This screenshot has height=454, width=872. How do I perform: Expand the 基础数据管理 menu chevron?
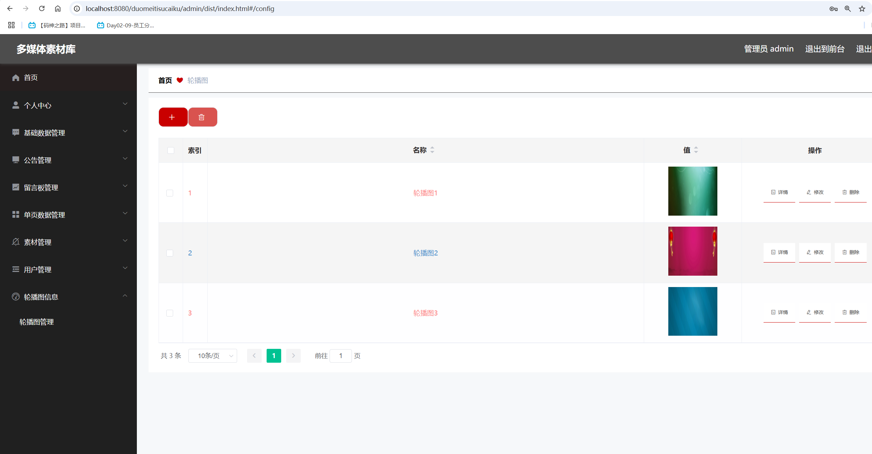(x=125, y=131)
